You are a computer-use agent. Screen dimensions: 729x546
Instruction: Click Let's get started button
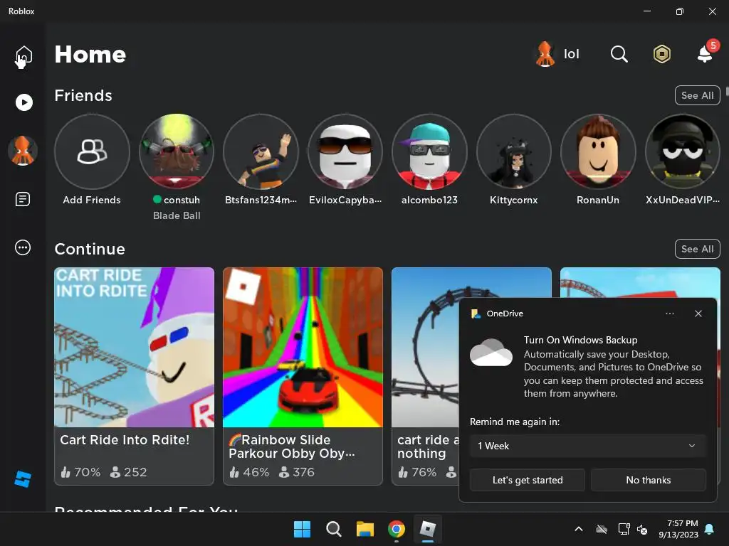tap(528, 480)
